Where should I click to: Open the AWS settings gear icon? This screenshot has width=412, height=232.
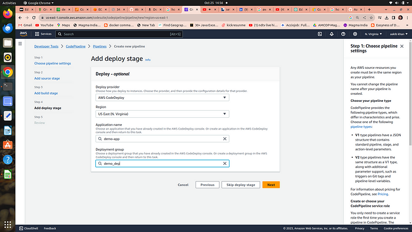click(355, 34)
